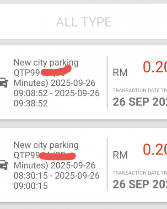Open the ALL TYPE filter dropdown
The image size is (167, 209).
[x=83, y=22]
